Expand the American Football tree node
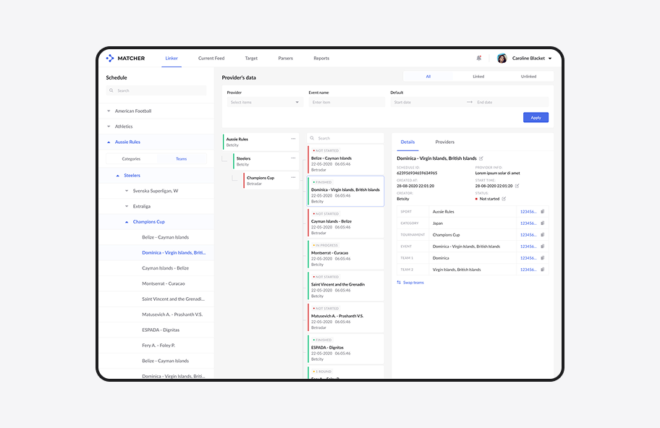This screenshot has height=428, width=660. click(109, 111)
